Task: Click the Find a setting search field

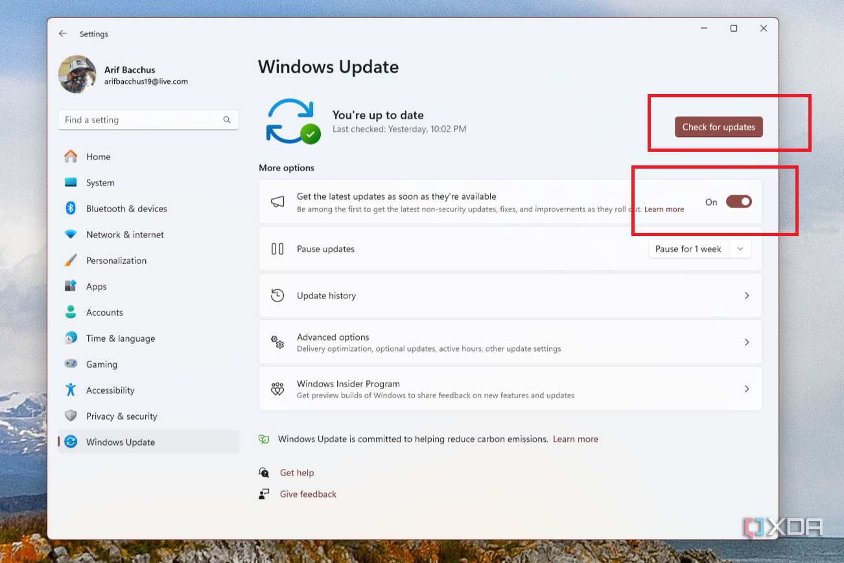Action: click(148, 119)
